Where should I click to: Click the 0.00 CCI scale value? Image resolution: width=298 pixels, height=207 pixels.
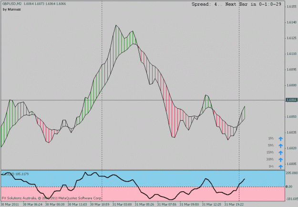(x=289, y=186)
